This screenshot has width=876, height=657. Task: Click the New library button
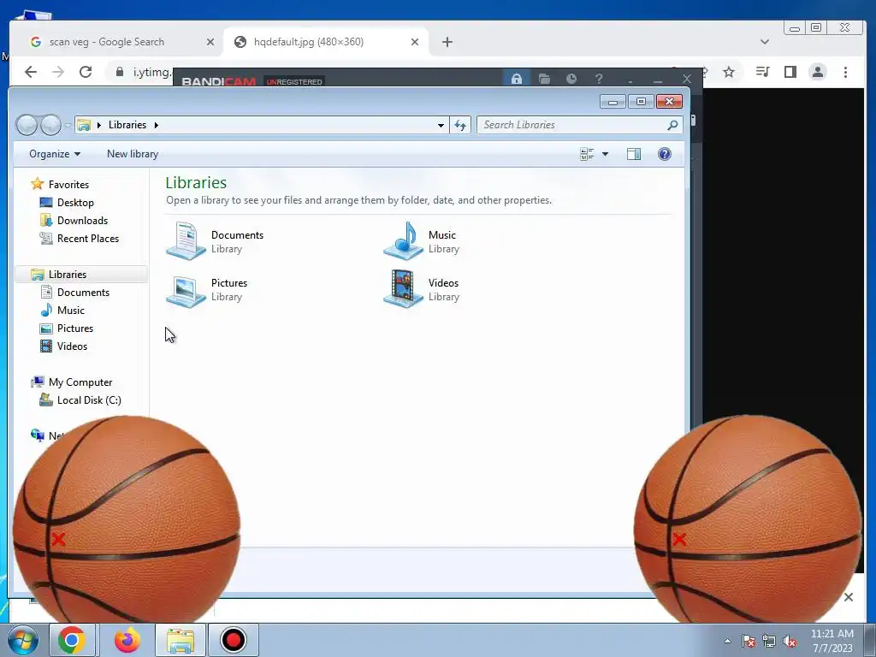click(133, 154)
